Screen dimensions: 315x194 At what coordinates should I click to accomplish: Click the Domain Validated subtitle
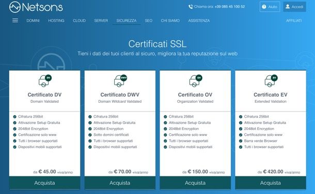pos(44,102)
